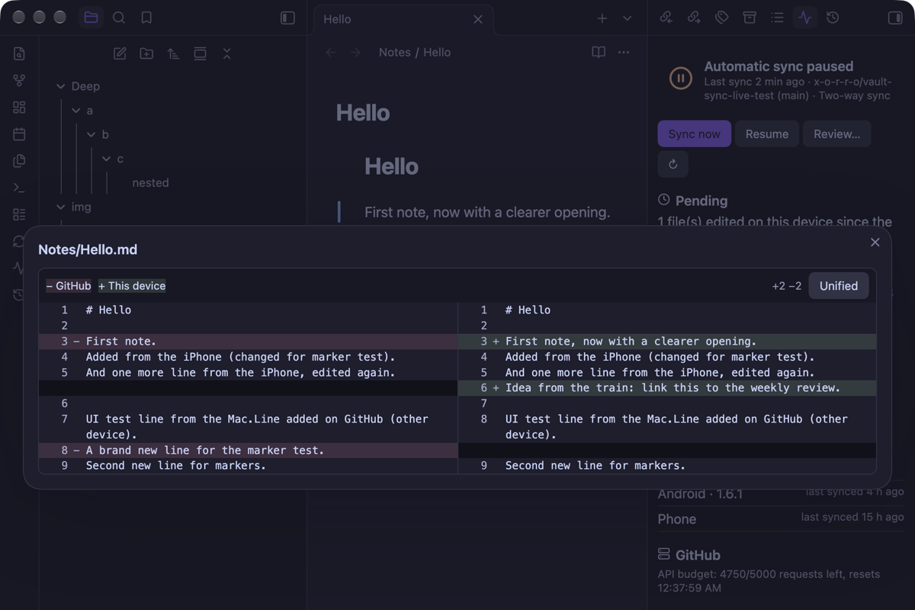Click the +2 −2 change count
Screen dimensions: 915x610
787,286
